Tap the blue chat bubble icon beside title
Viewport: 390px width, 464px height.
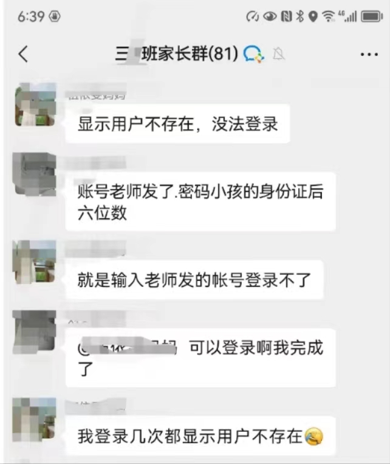click(253, 55)
